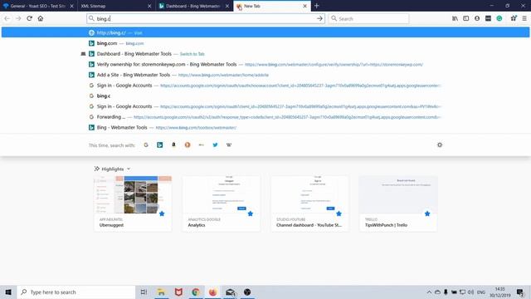Select the bing.c Google search suggestion
The image size is (531, 299).
tap(265, 96)
